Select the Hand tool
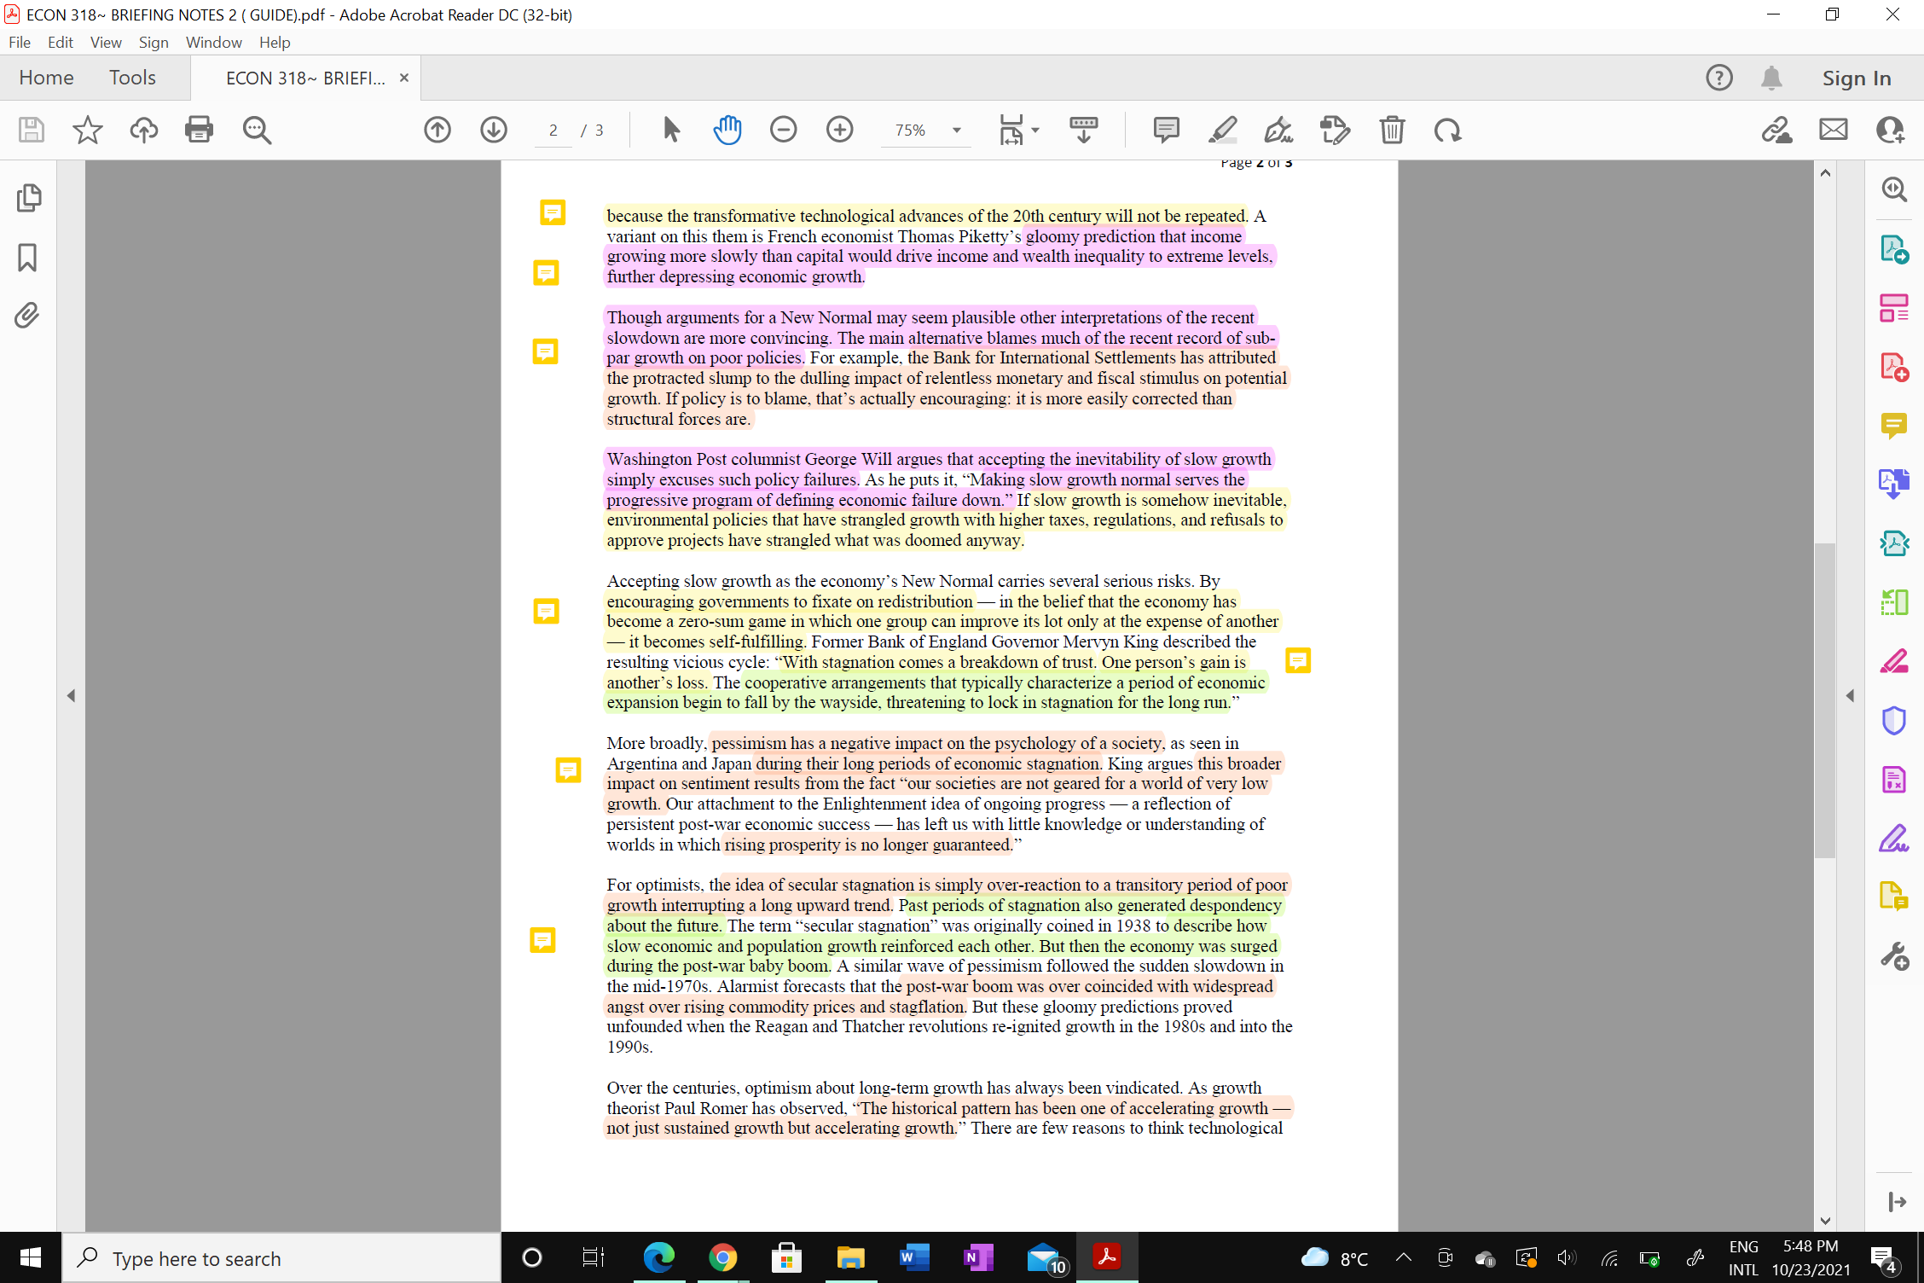Image resolution: width=1924 pixels, height=1283 pixels. tap(727, 130)
